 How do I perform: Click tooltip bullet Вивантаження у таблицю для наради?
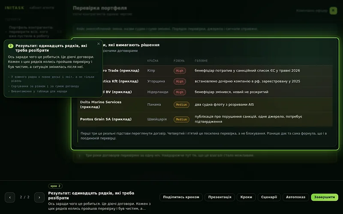[x=39, y=92]
